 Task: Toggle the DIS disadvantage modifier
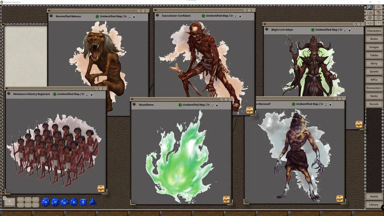(21, 205)
